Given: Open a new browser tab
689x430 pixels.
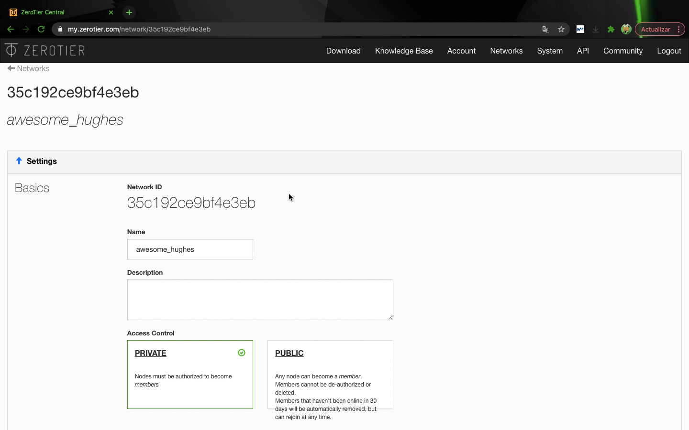Looking at the screenshot, I should tap(129, 12).
